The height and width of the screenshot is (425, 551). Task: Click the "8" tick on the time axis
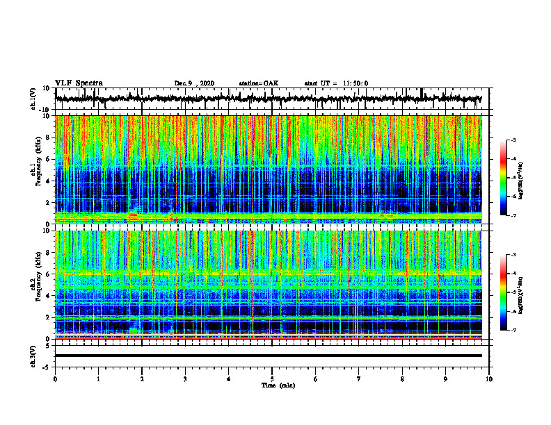[402, 379]
